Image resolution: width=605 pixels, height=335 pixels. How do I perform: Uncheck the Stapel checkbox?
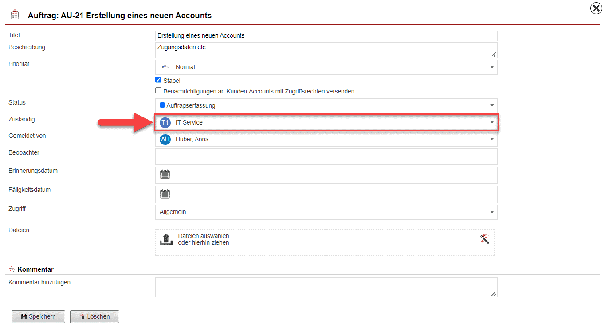point(158,80)
